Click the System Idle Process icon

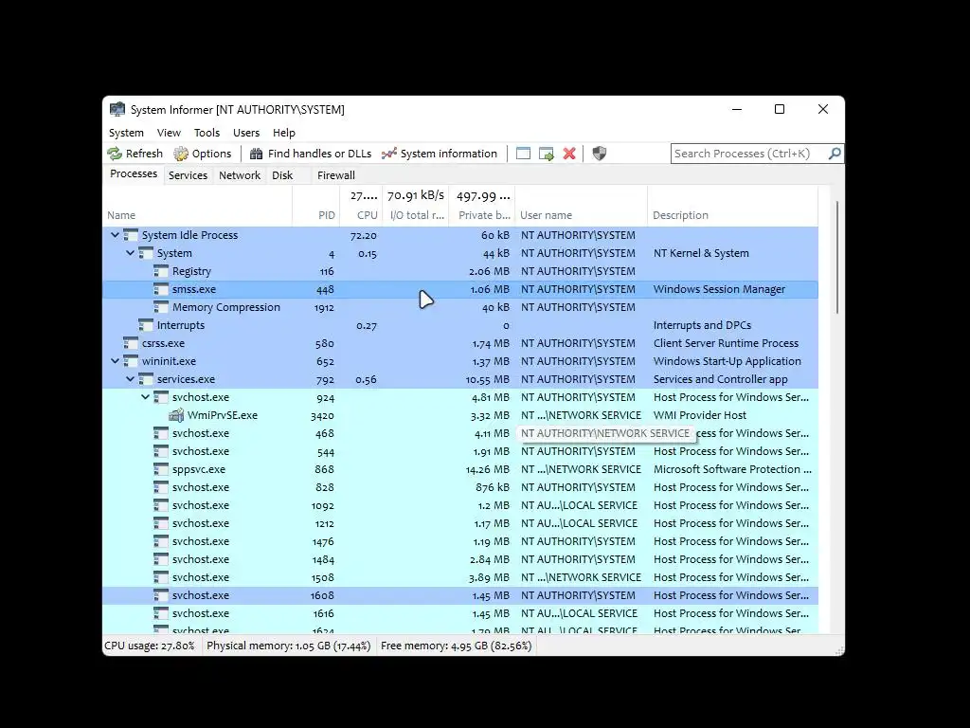coord(131,235)
